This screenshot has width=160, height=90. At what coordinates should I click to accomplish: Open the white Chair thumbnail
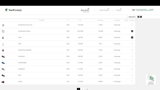coord(3,44)
